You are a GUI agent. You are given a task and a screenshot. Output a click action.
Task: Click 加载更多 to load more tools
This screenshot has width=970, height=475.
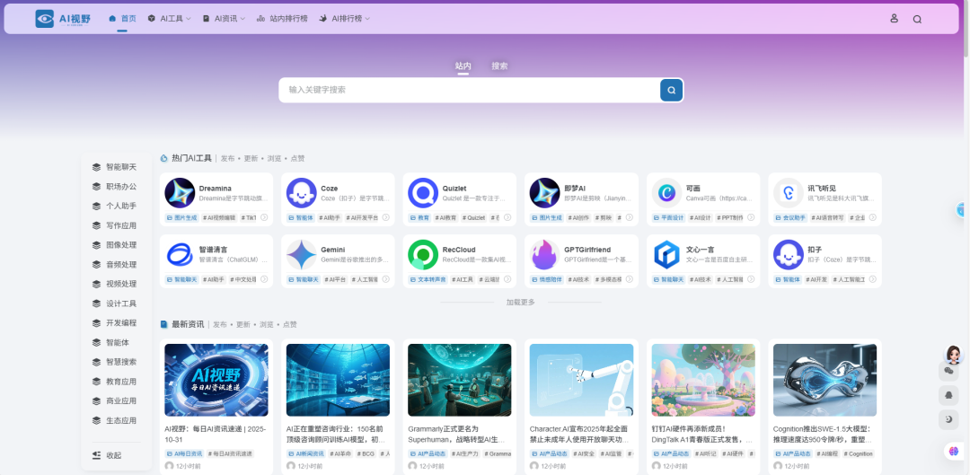(x=520, y=303)
